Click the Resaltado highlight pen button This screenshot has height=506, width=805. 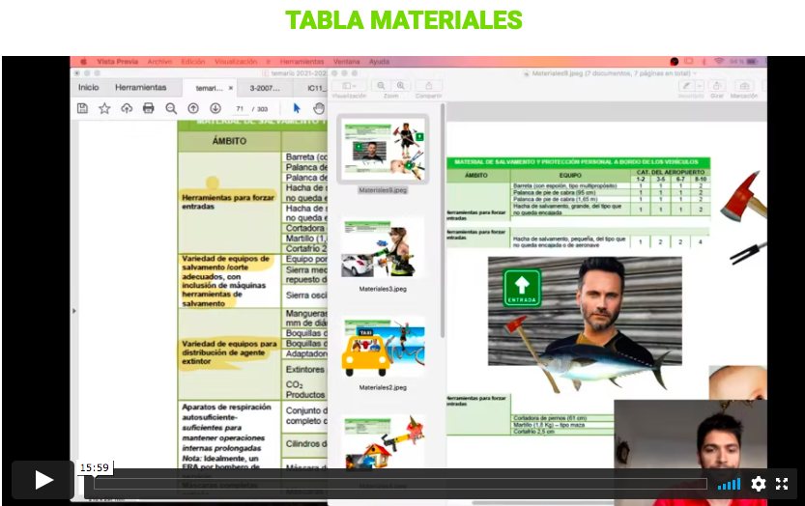coord(686,86)
